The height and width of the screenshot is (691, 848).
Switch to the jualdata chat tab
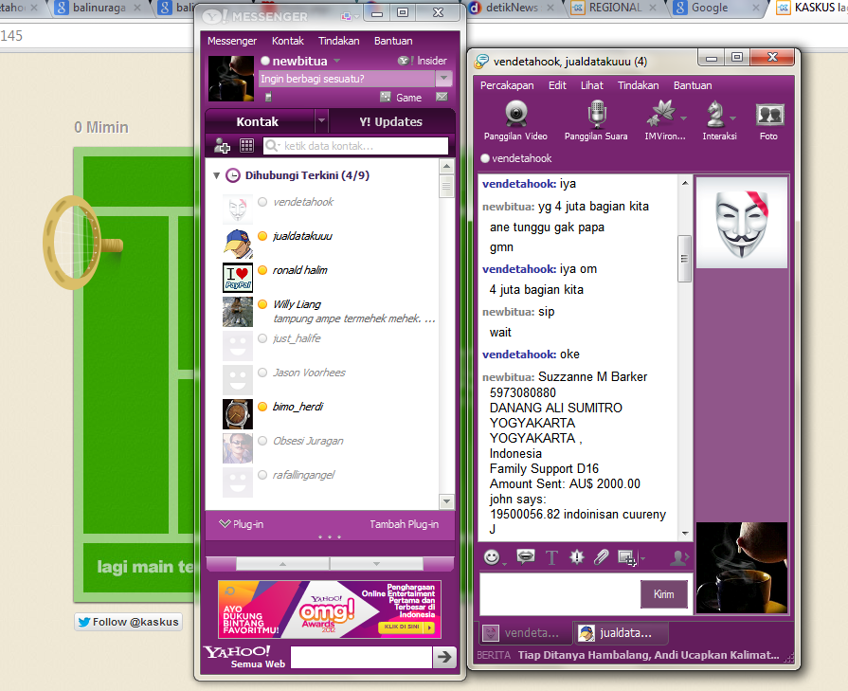pyautogui.click(x=621, y=632)
